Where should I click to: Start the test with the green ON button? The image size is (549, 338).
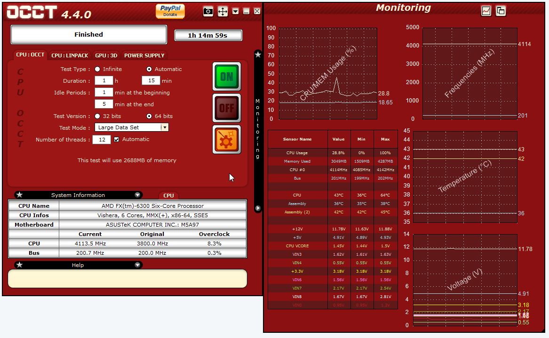click(x=227, y=77)
